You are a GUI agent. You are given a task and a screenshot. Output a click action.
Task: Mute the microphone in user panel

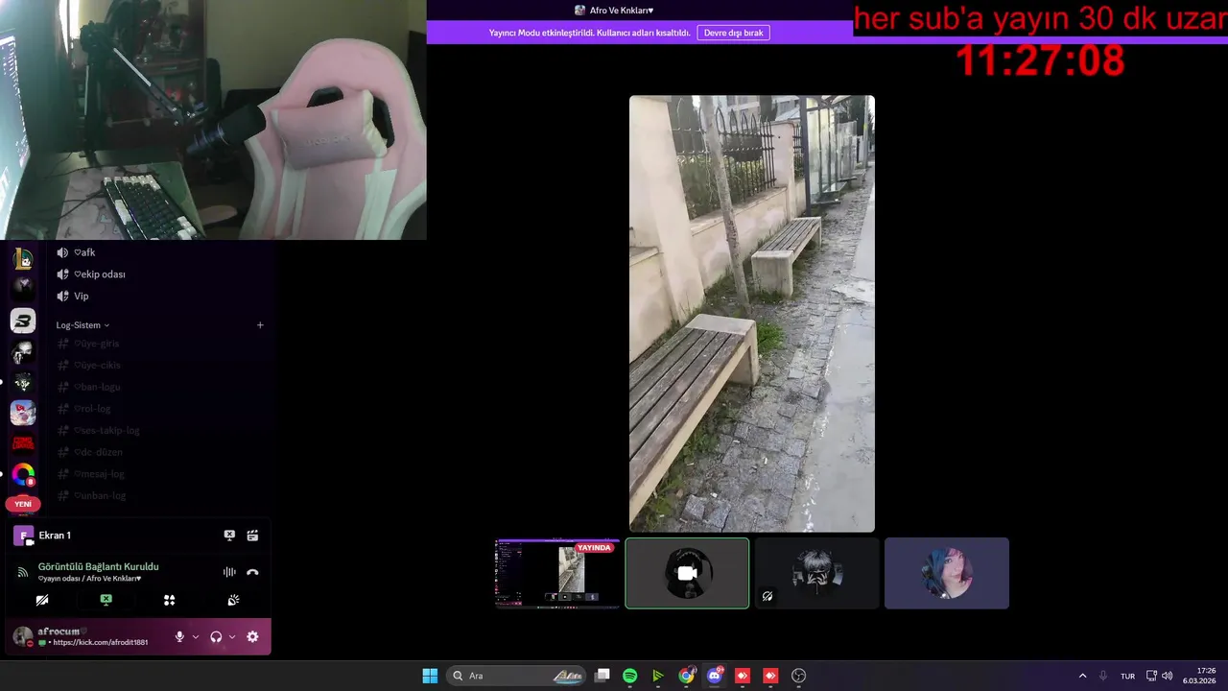coord(179,636)
